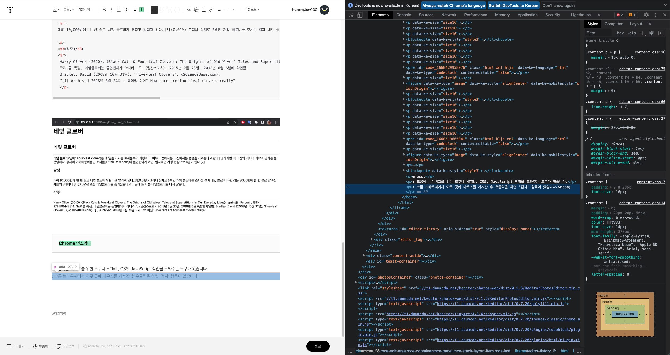Viewport: 670px width, 355px height.
Task: Open the Computed styles tab
Action: click(614, 24)
